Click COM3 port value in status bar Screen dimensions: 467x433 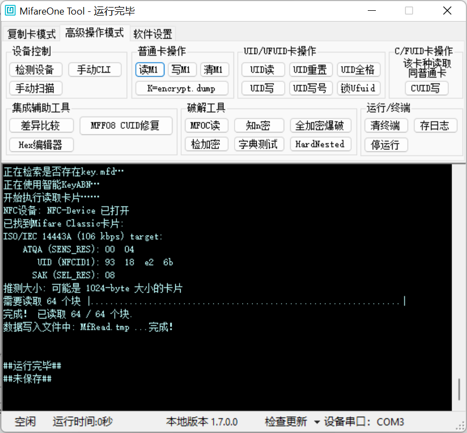[390, 422]
